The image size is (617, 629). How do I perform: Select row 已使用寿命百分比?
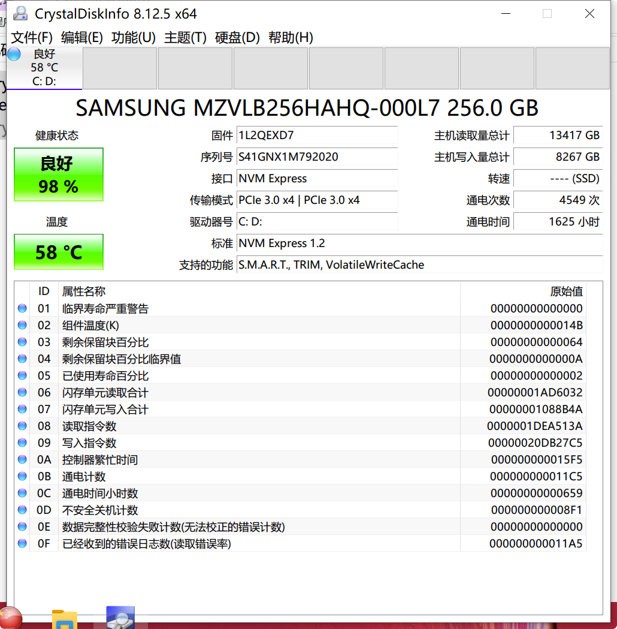[x=300, y=375]
